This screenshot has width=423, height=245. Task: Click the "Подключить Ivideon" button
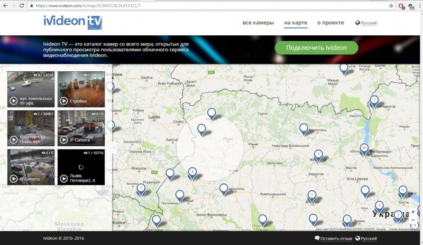tap(316, 48)
